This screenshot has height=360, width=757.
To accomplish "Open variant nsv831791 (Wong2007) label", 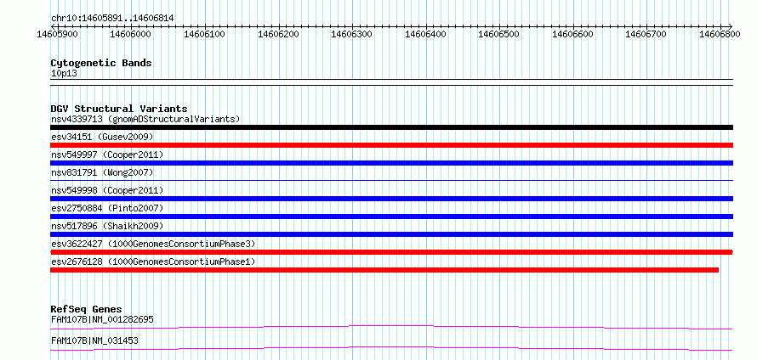I will (102, 172).
